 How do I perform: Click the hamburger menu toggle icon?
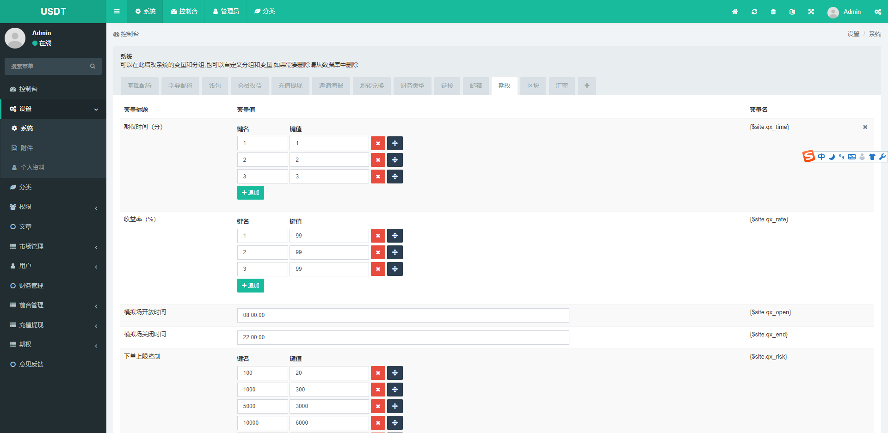(117, 12)
